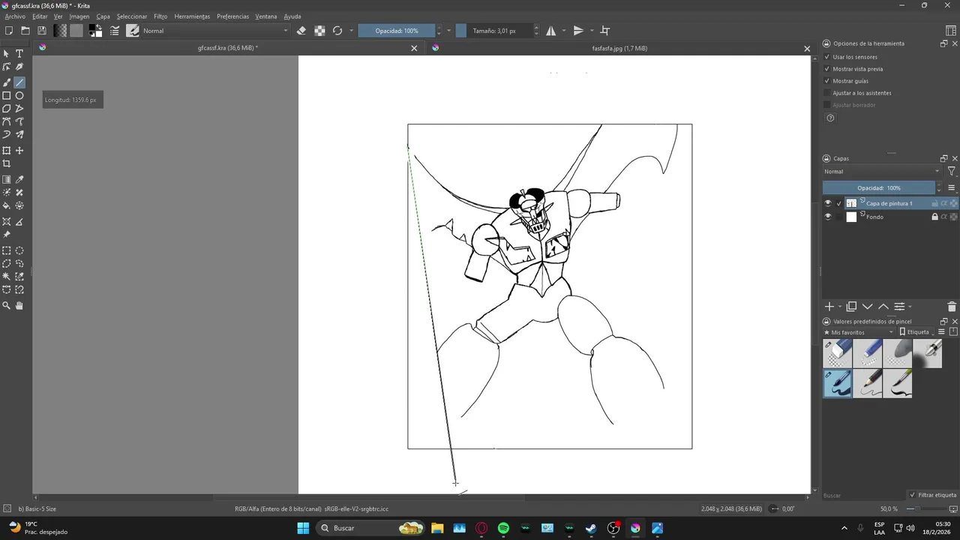The image size is (960, 540).
Task: Click the tool options help button
Action: coord(830,118)
